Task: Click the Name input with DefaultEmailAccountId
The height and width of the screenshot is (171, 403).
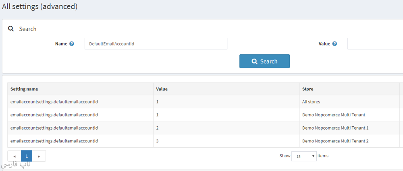Action: tap(156, 44)
